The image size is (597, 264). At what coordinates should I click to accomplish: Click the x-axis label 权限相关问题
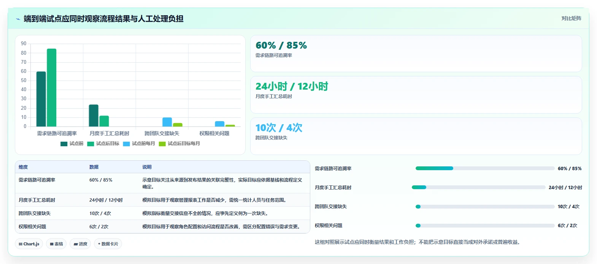point(214,133)
